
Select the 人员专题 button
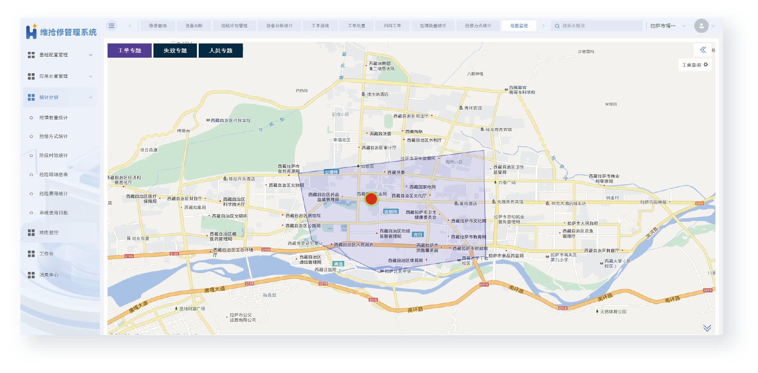[x=220, y=51]
